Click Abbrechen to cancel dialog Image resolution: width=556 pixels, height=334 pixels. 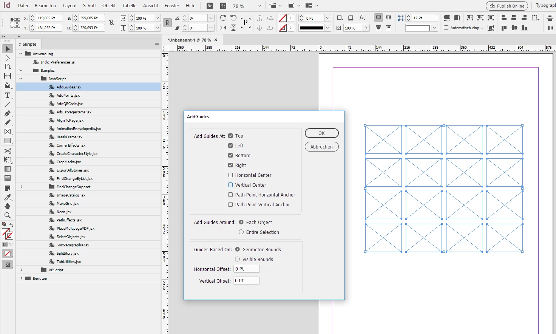[x=322, y=147]
